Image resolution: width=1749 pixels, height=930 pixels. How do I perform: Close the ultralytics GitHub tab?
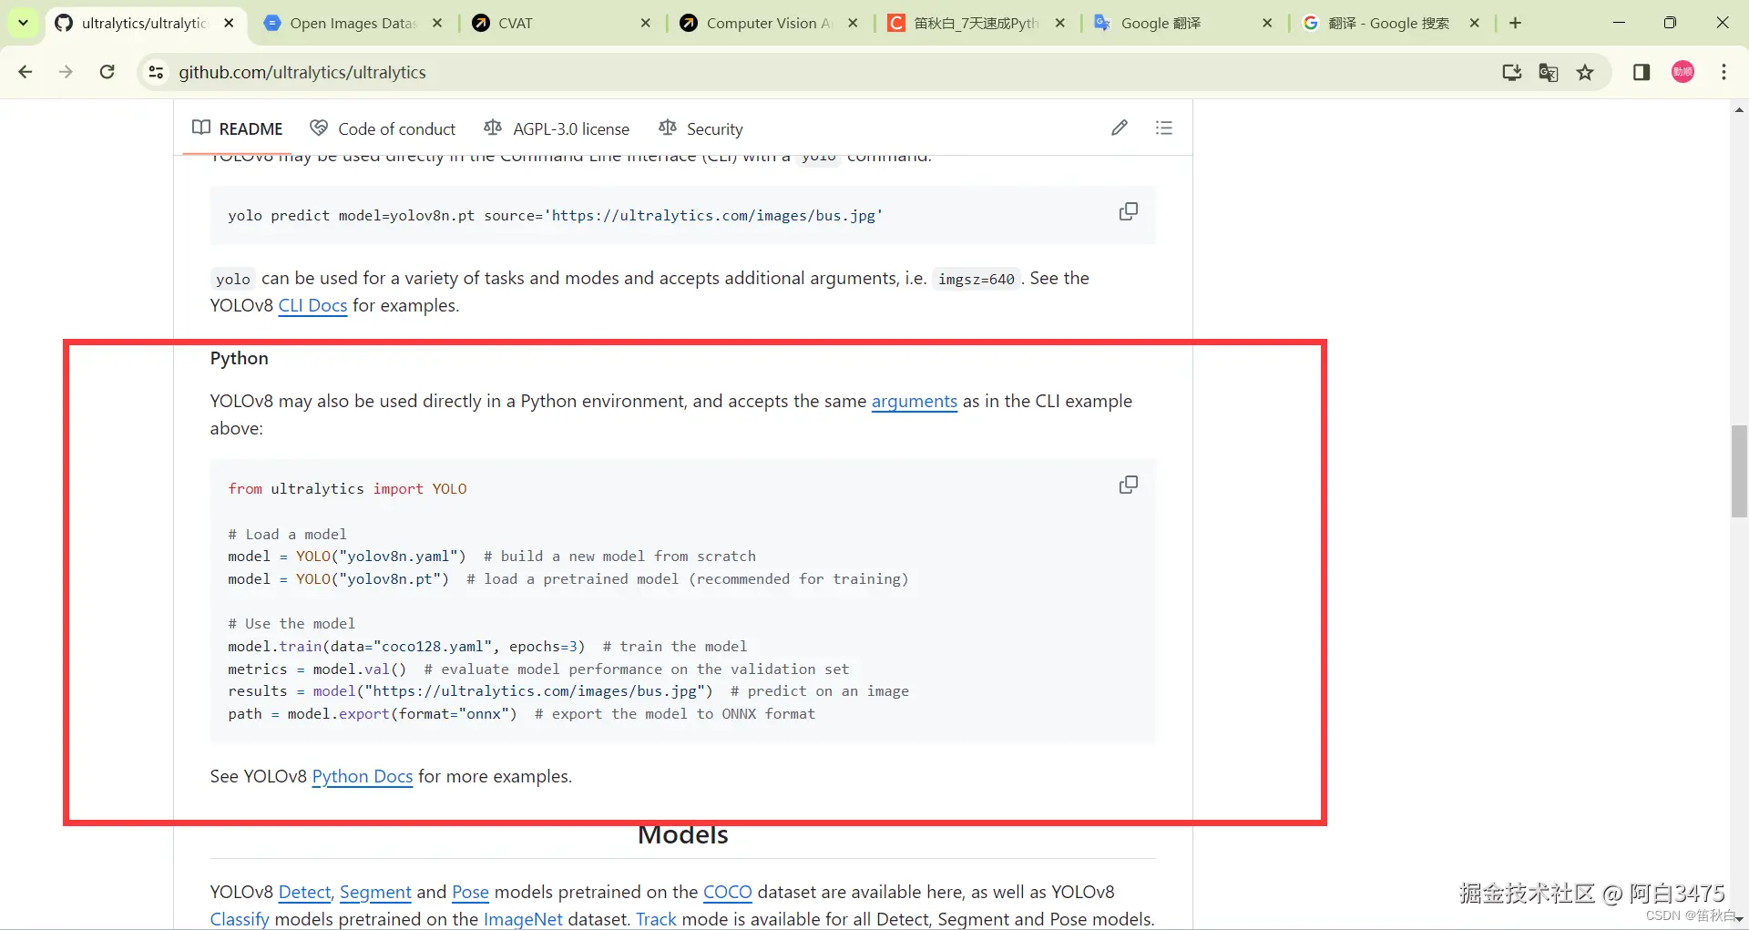tap(229, 24)
